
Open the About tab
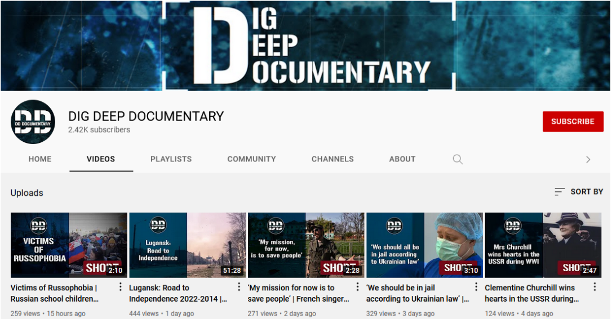point(402,159)
